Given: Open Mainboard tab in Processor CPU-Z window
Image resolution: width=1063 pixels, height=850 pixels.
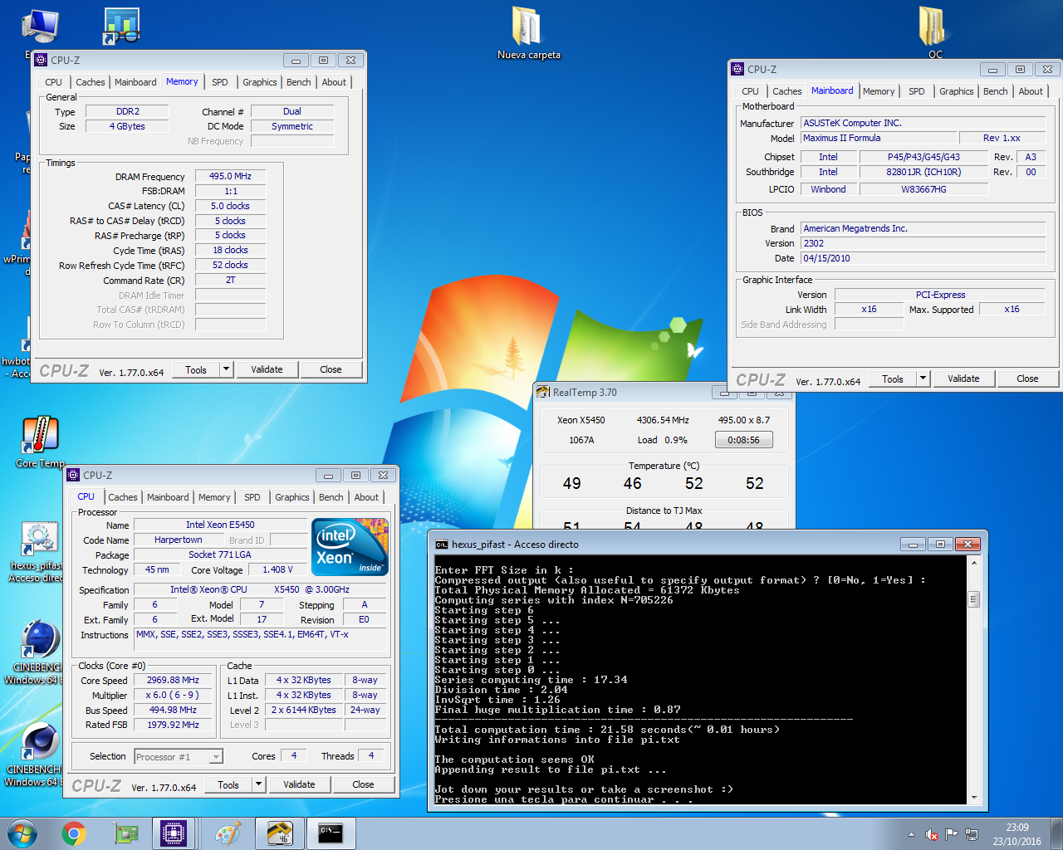Looking at the screenshot, I should coord(168,497).
